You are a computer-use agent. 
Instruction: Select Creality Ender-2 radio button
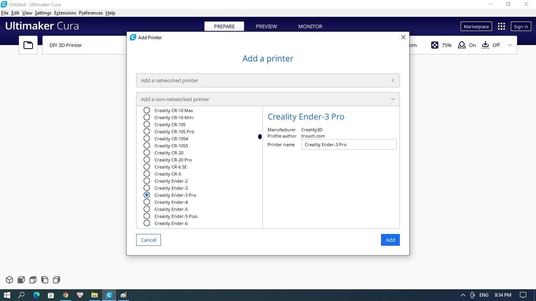(147, 181)
